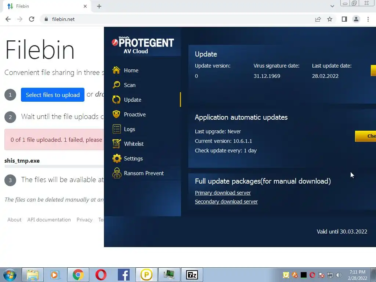
Task: Click the Valid until 30.03.2022 text
Action: pos(342,231)
